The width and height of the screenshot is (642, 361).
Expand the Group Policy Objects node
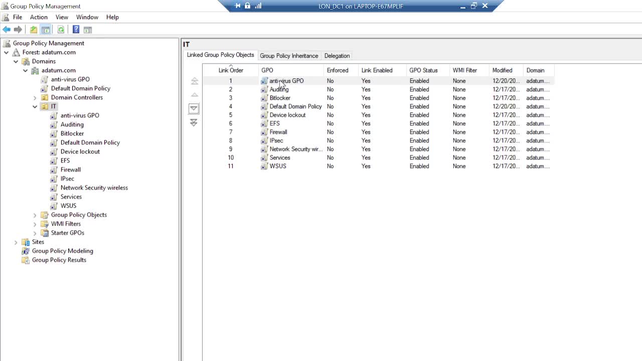pos(35,215)
